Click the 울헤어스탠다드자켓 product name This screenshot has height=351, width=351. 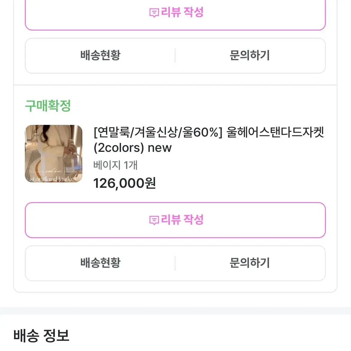coord(275,132)
